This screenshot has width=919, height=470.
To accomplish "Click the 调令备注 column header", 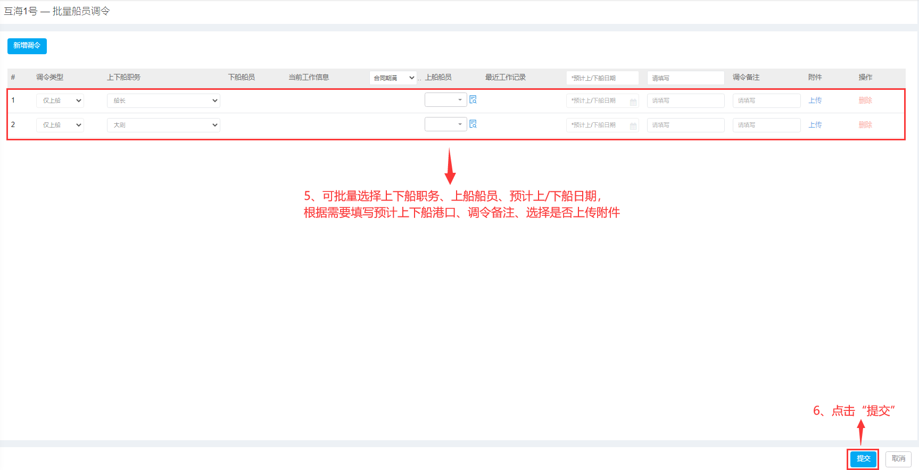I will point(746,77).
